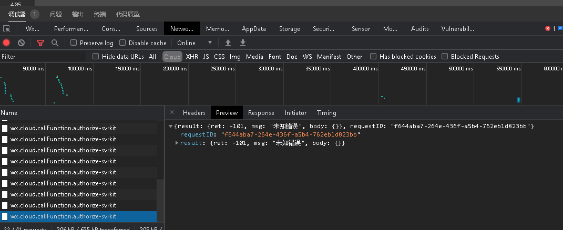Image resolution: width=563 pixels, height=230 pixels.
Task: Click the inspect element selector icon
Action: pyautogui.click(x=7, y=29)
